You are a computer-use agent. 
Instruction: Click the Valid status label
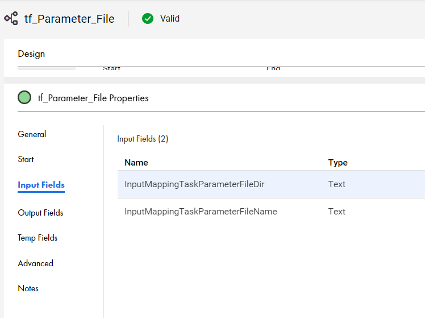[x=170, y=18]
